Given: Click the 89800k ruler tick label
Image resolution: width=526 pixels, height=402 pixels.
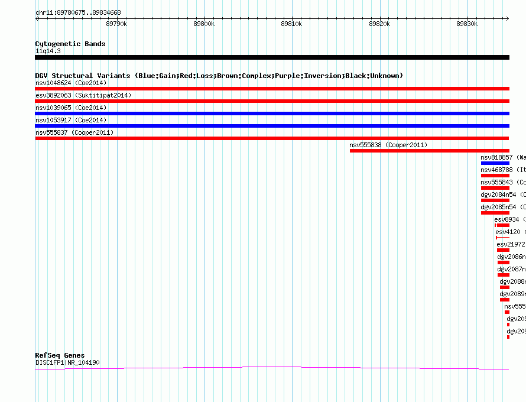Looking at the screenshot, I should point(204,24).
